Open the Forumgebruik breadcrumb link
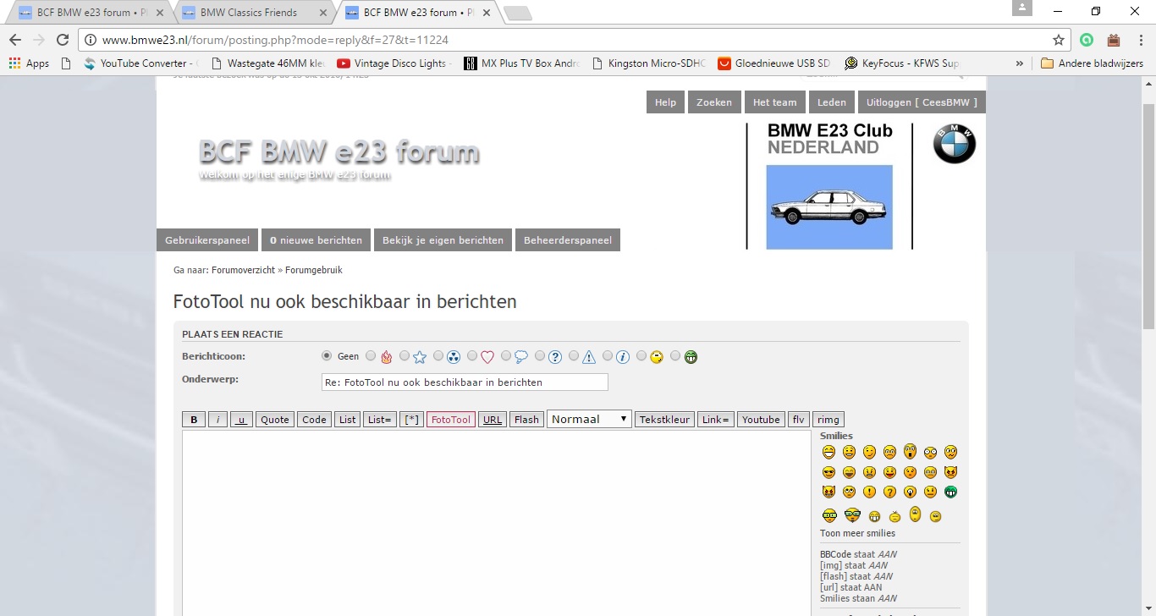Image resolution: width=1156 pixels, height=616 pixels. 314,270
